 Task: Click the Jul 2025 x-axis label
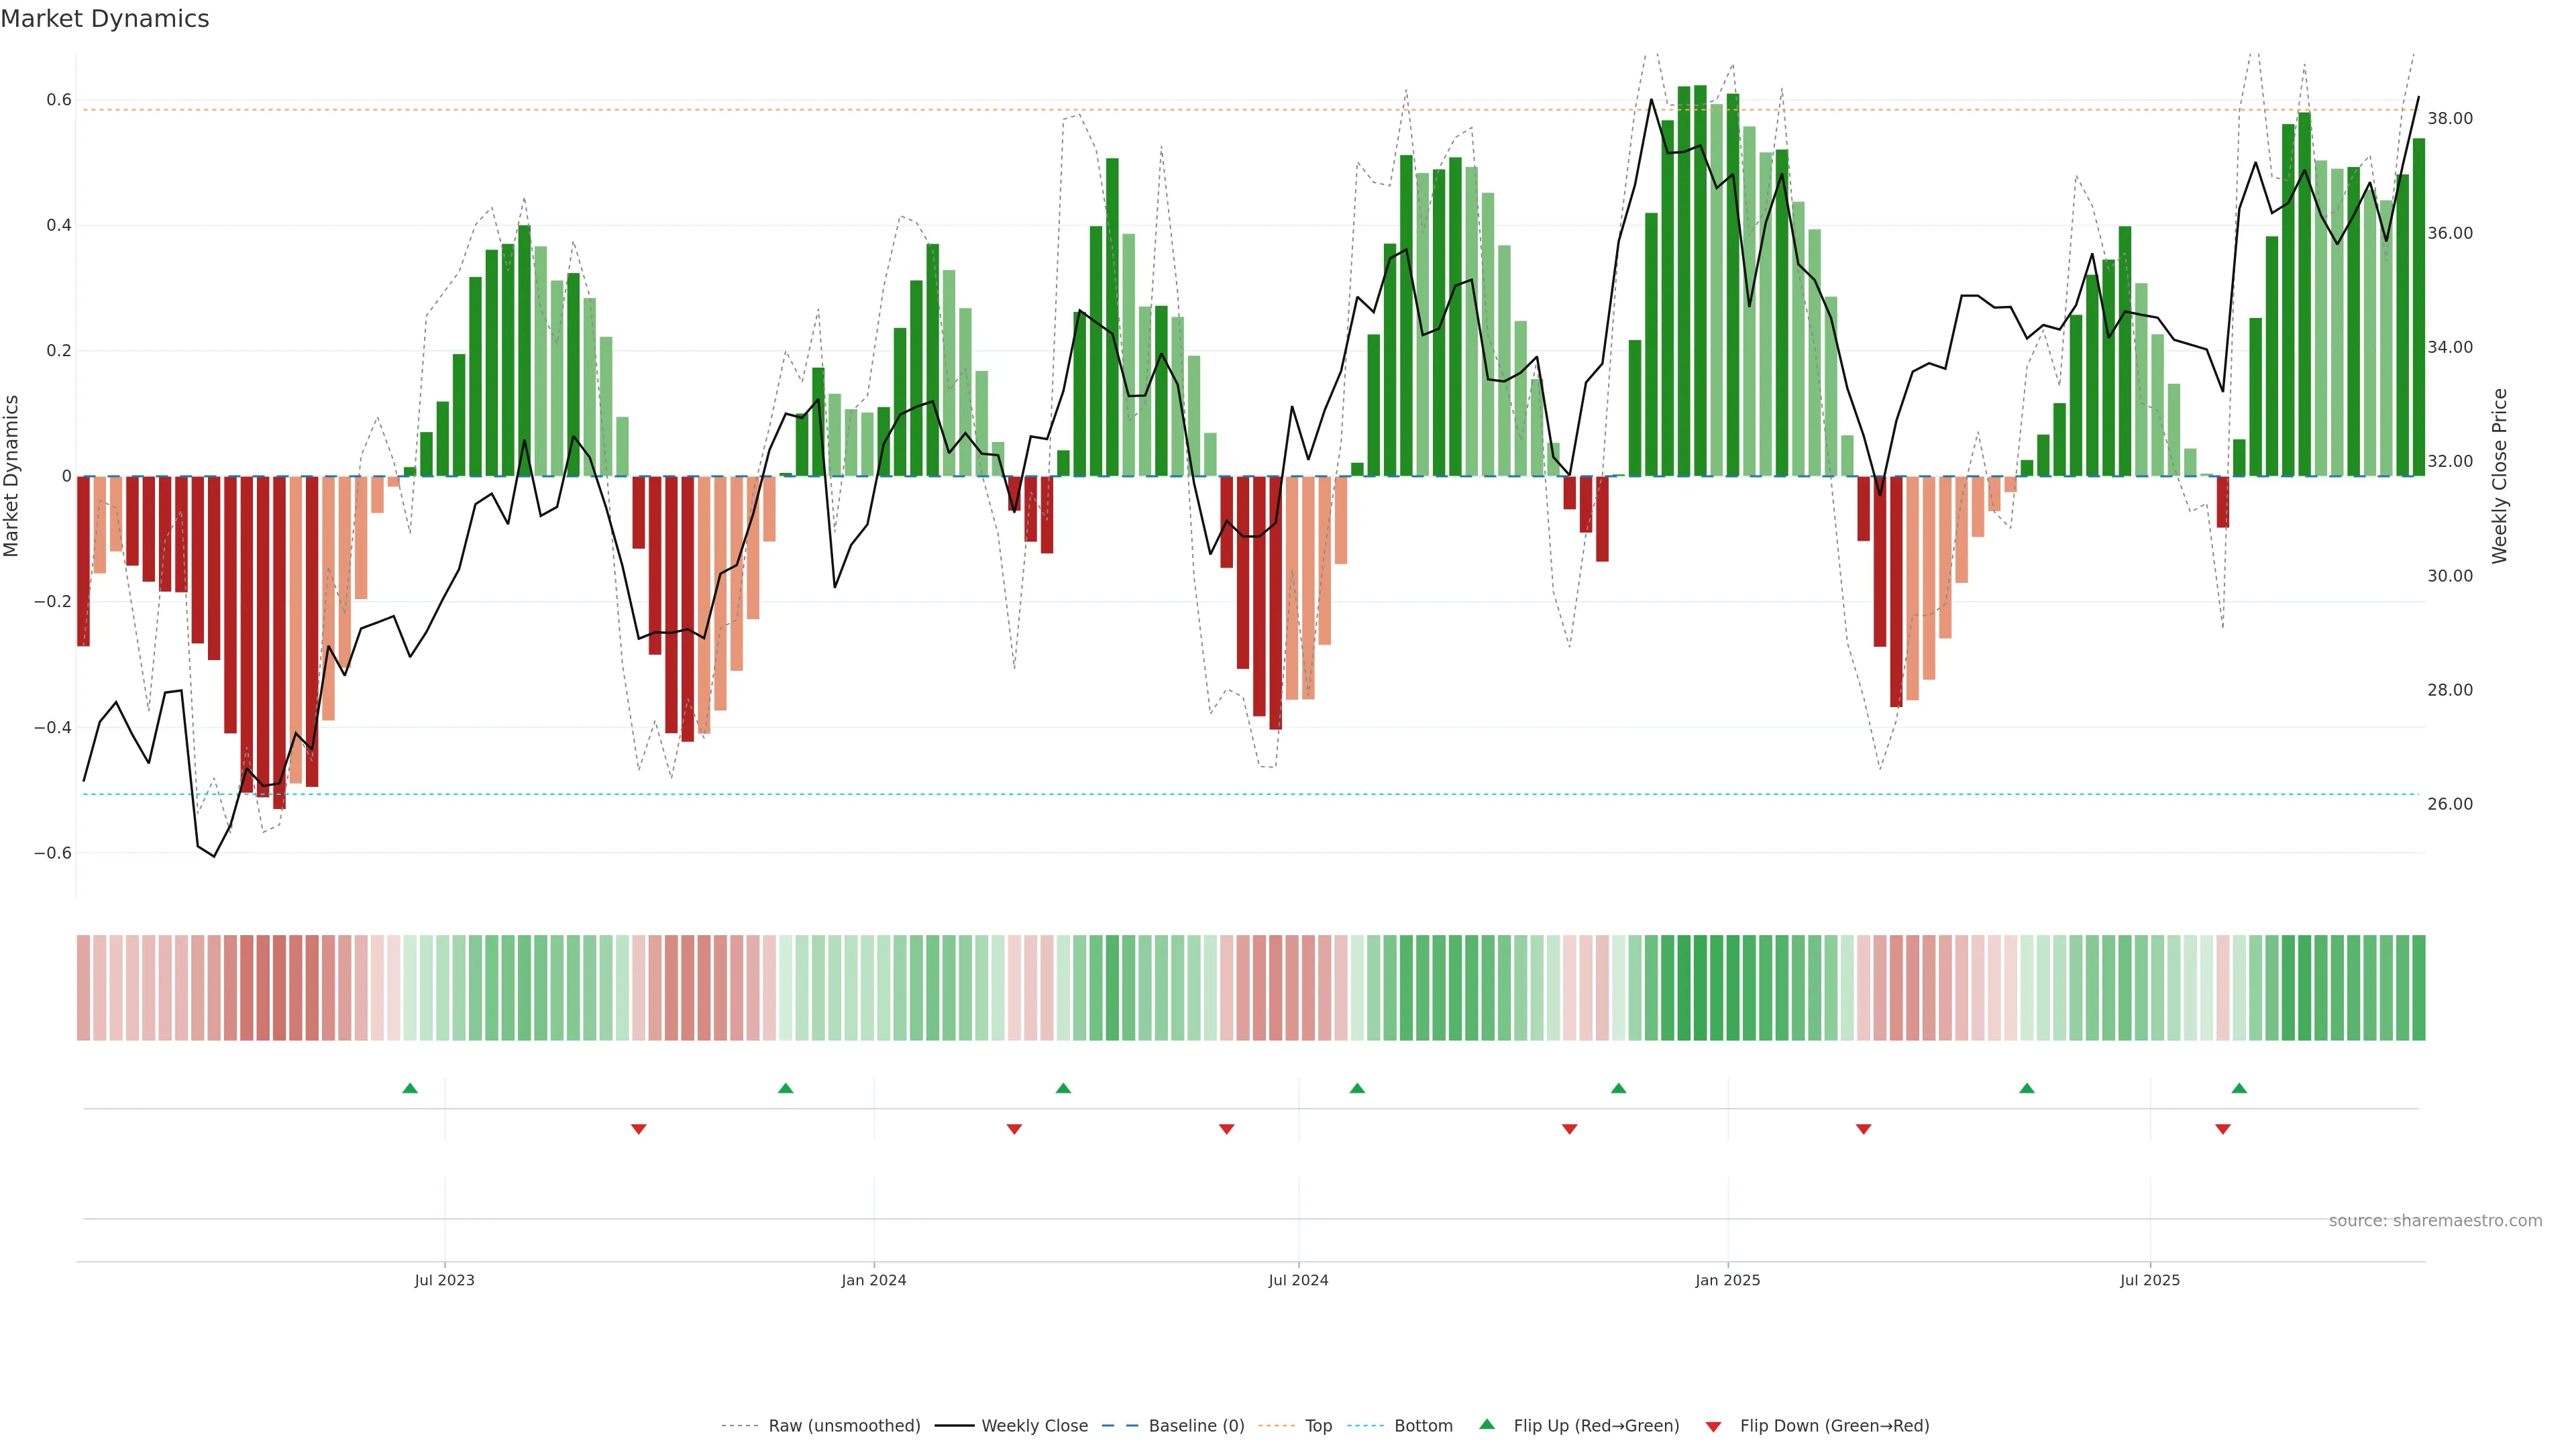point(2149,1280)
